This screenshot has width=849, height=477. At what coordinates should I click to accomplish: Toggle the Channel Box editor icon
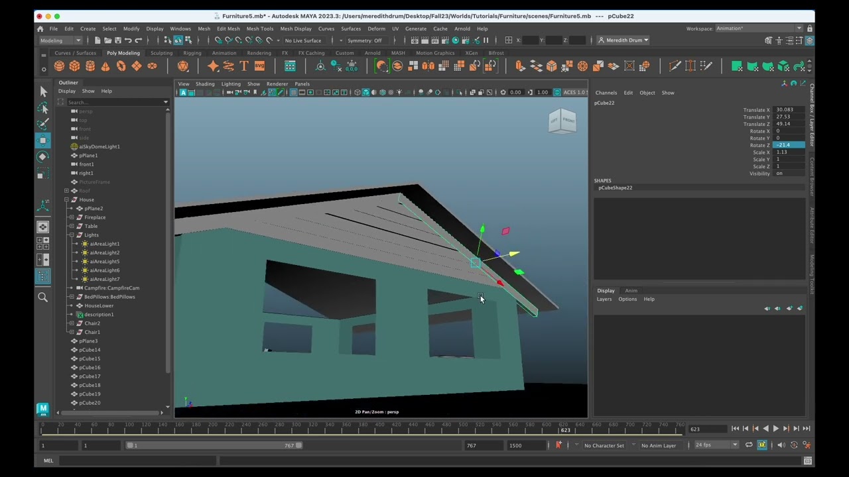pyautogui.click(x=810, y=40)
